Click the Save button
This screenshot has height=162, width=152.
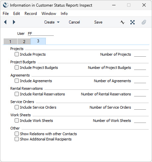point(98,22)
